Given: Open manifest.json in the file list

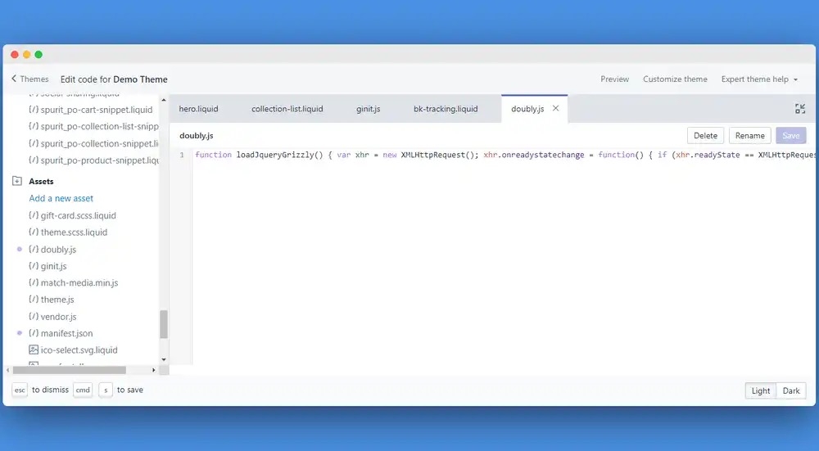Looking at the screenshot, I should [x=66, y=333].
